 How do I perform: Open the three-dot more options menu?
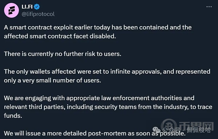(x=209, y=7)
